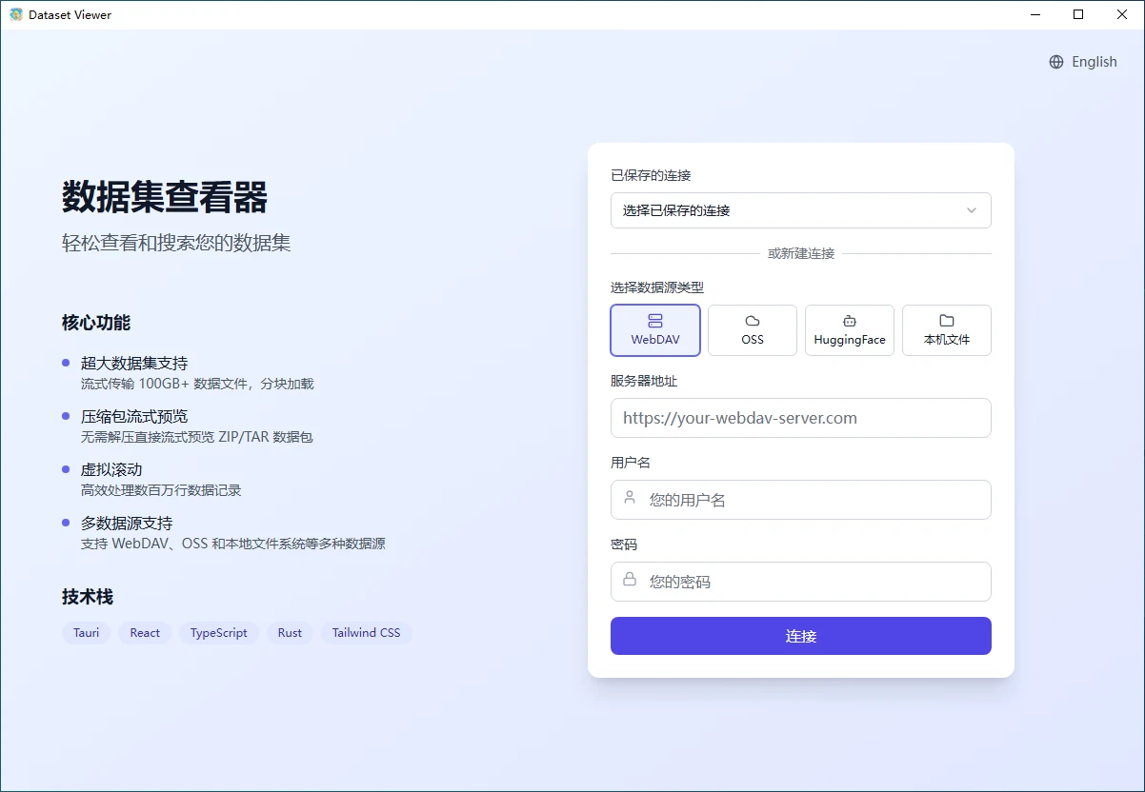The image size is (1145, 792).
Task: Click the Rust tech tag
Action: pyautogui.click(x=290, y=633)
